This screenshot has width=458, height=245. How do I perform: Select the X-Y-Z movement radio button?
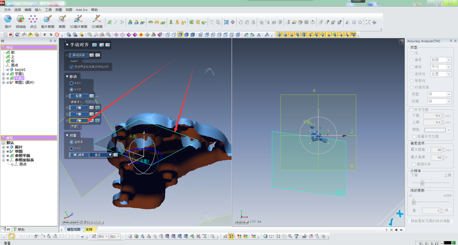pyautogui.click(x=71, y=89)
